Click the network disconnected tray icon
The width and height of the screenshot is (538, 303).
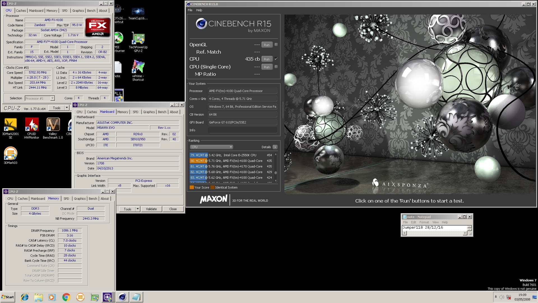coord(508,297)
